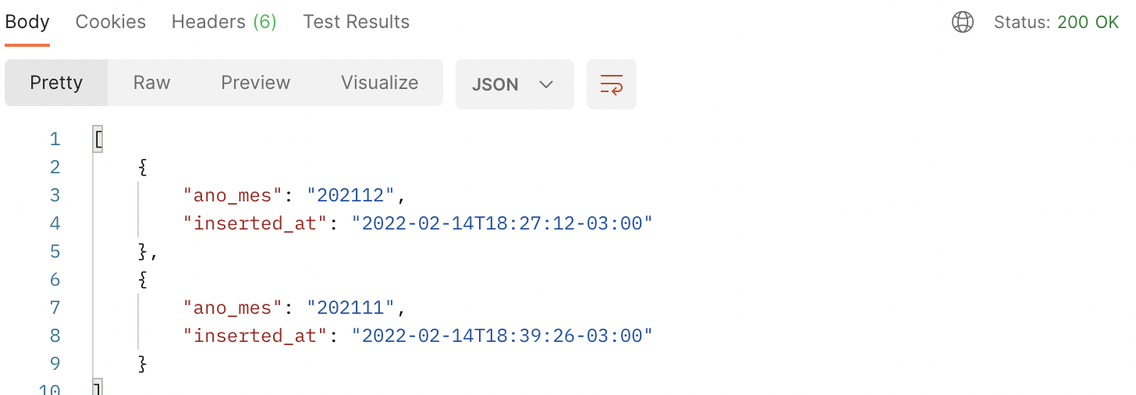The width and height of the screenshot is (1136, 395).
Task: Open the JSON format dropdown
Action: 515,84
